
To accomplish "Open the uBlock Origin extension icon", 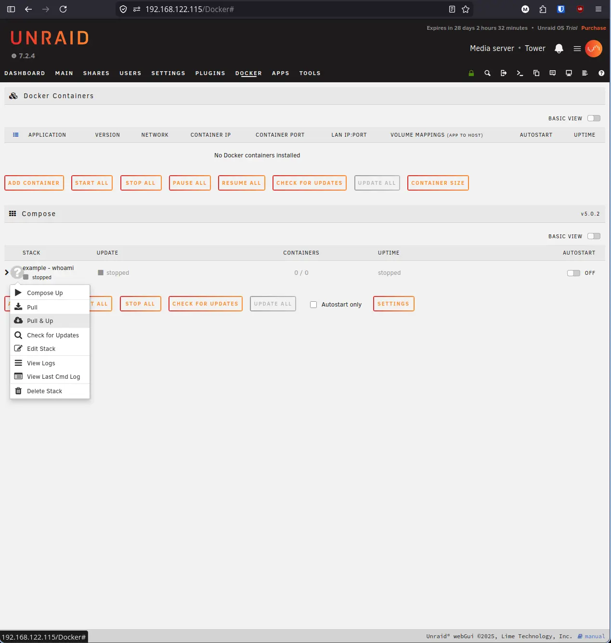I will click(580, 9).
